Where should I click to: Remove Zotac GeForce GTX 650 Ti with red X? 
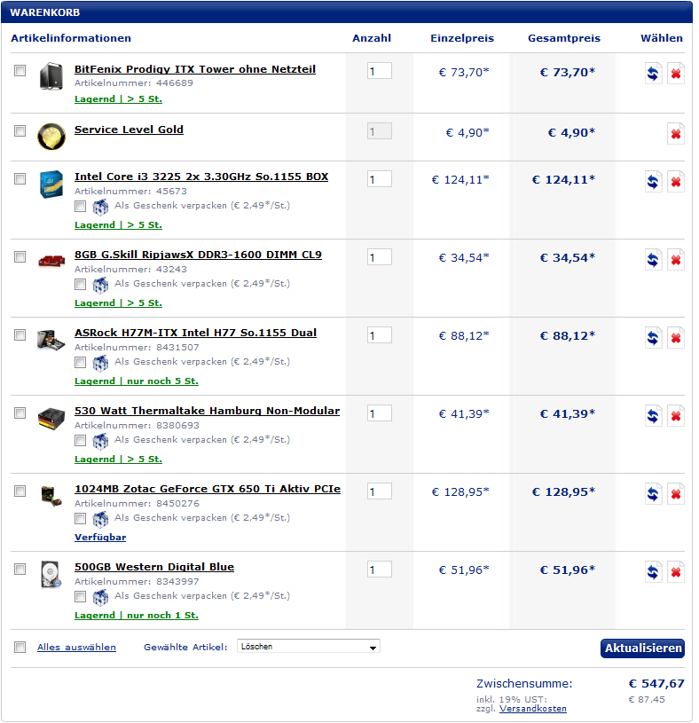pos(675,494)
